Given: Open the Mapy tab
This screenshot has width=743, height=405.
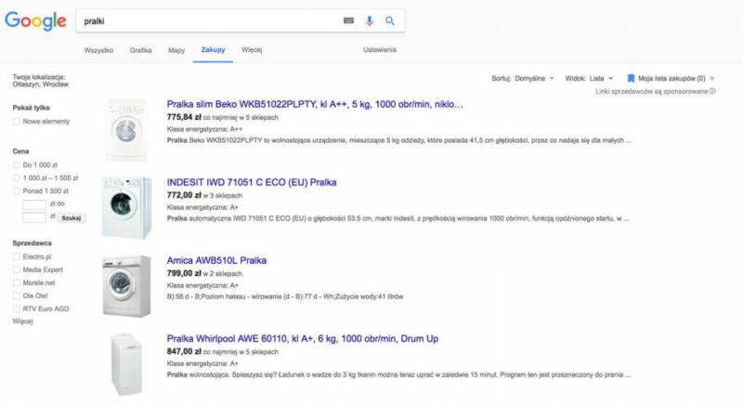Looking at the screenshot, I should [176, 49].
